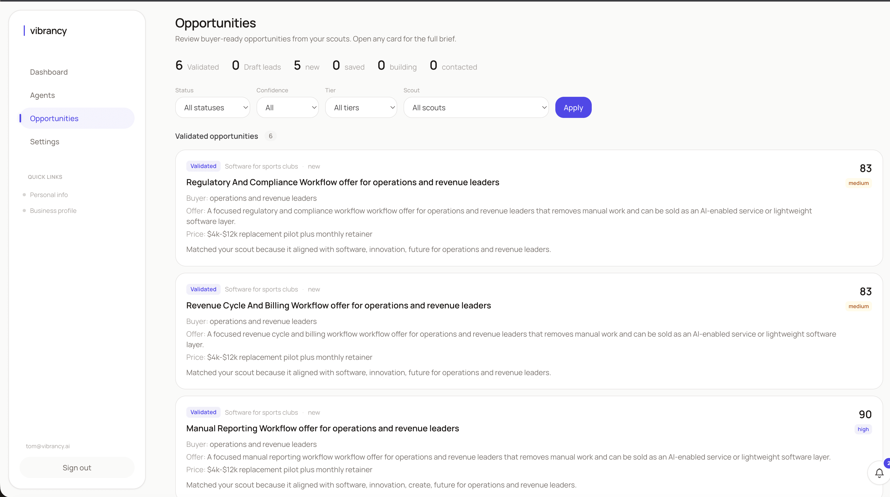Click the vibrancy logo

click(x=45, y=31)
